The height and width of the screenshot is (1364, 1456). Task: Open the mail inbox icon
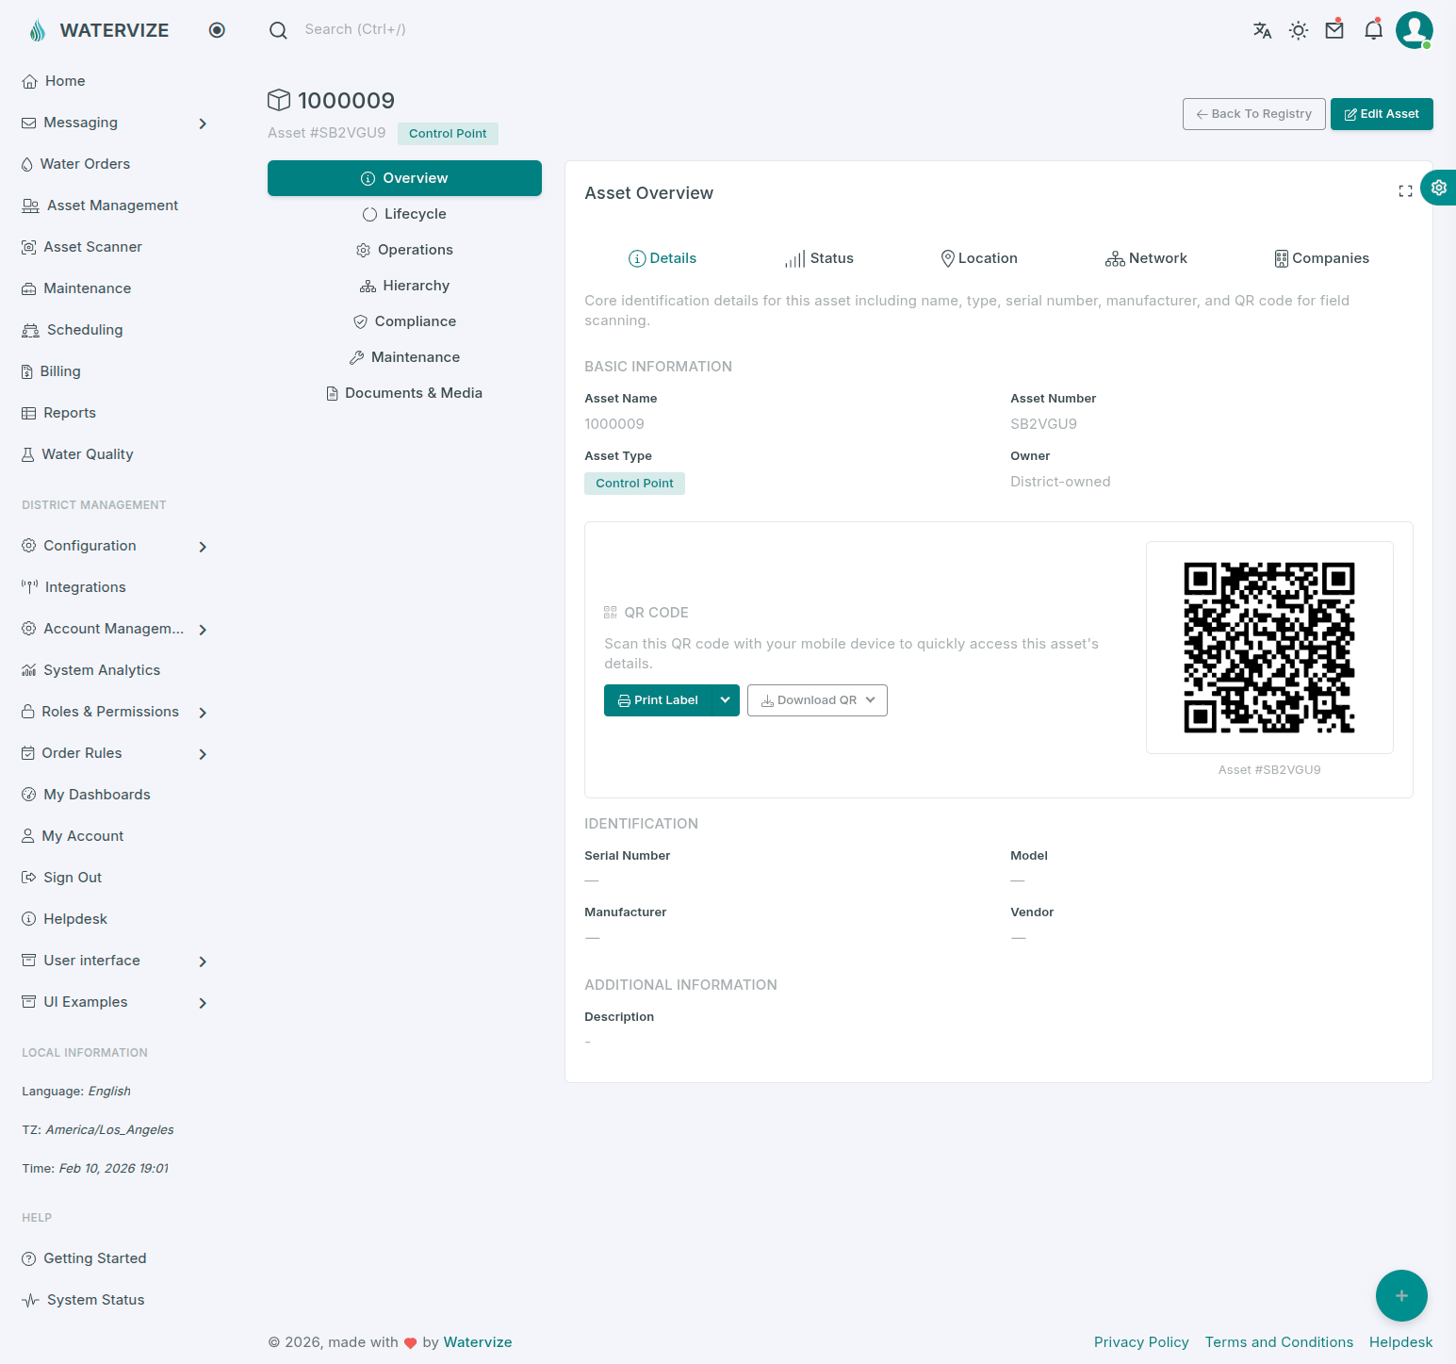pos(1334,30)
